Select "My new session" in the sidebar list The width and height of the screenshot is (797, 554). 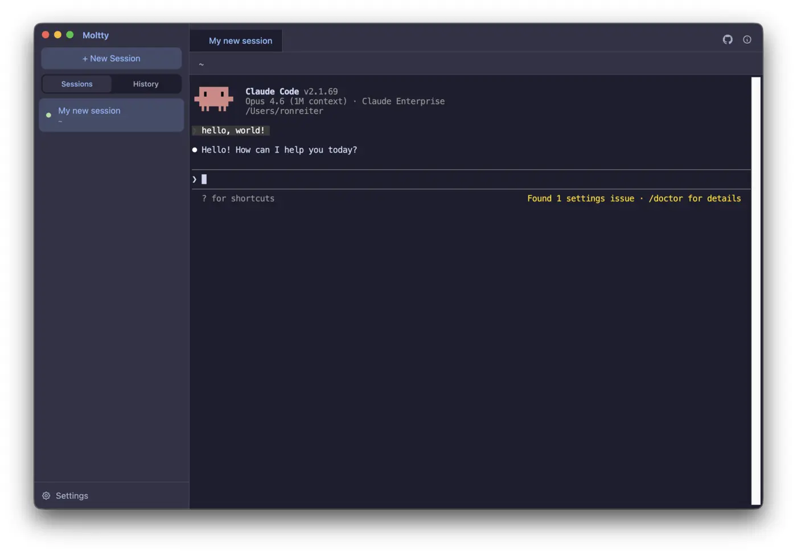89,111
